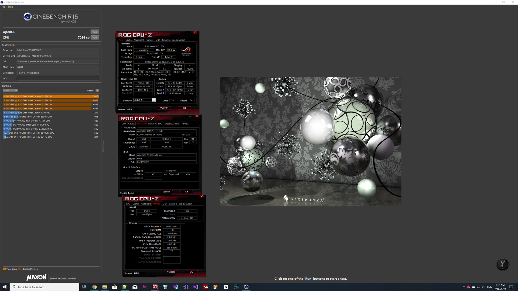Click the GFX Board value TITAN RTX/PCIe/SSE2
This screenshot has height=291, width=518.
pos(58,73)
